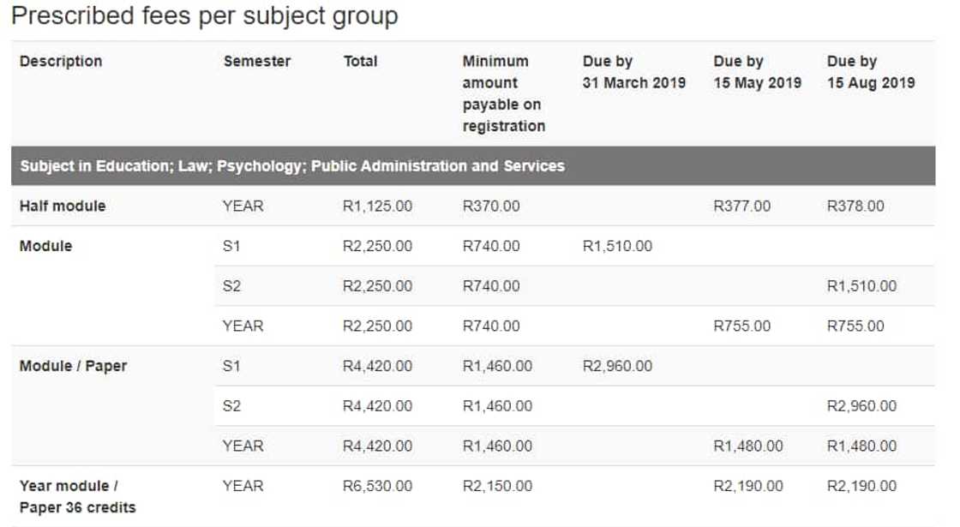Select the Description column header
Image resolution: width=960 pixels, height=527 pixels.
pyautogui.click(x=61, y=62)
